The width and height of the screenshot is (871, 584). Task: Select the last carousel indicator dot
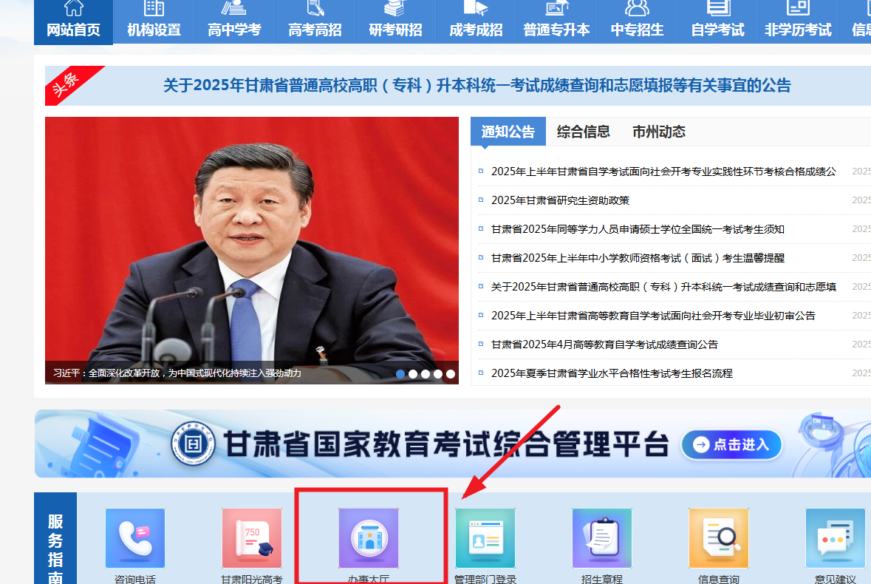(451, 374)
